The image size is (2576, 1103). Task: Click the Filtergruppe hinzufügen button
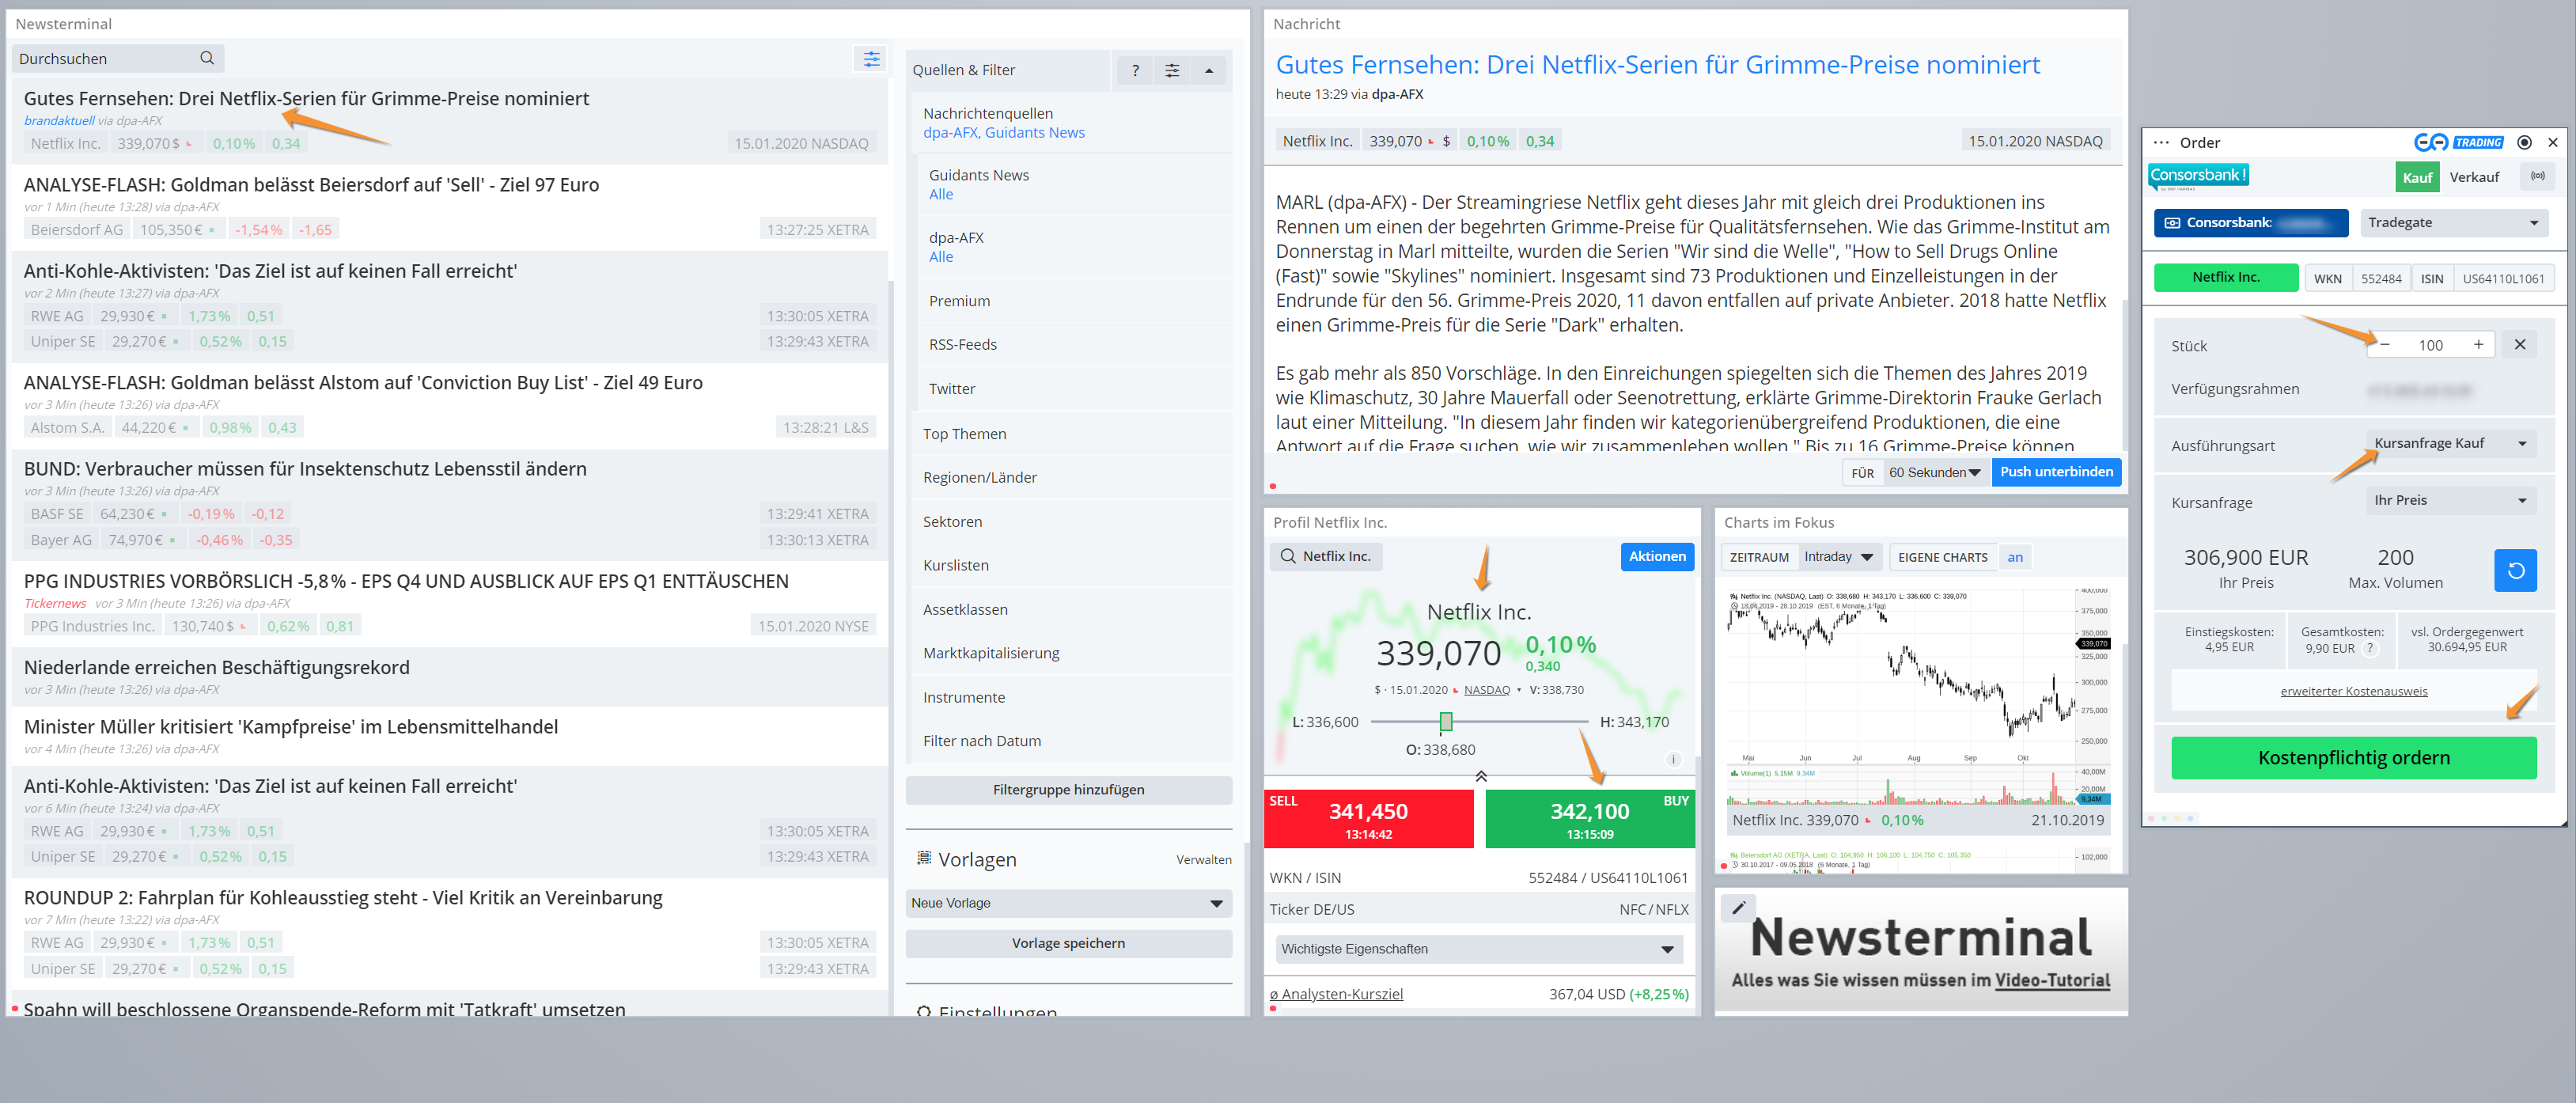pos(1068,789)
